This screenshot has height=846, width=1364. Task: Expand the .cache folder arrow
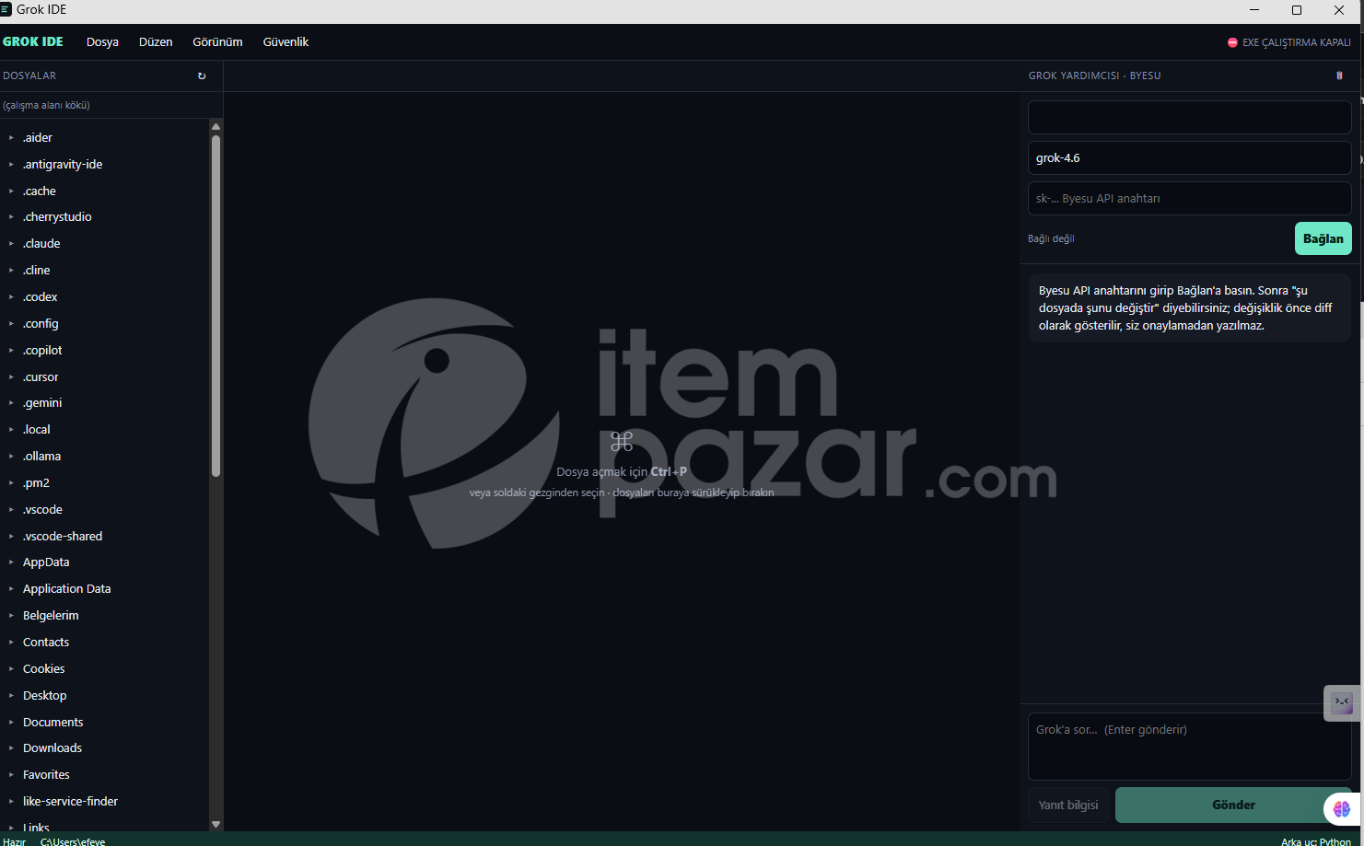[11, 191]
